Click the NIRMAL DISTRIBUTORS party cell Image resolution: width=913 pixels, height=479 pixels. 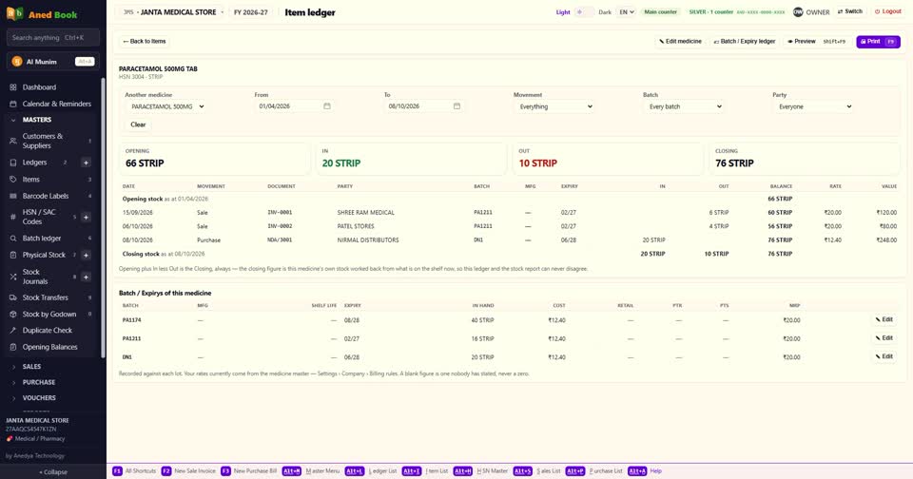[368, 239]
